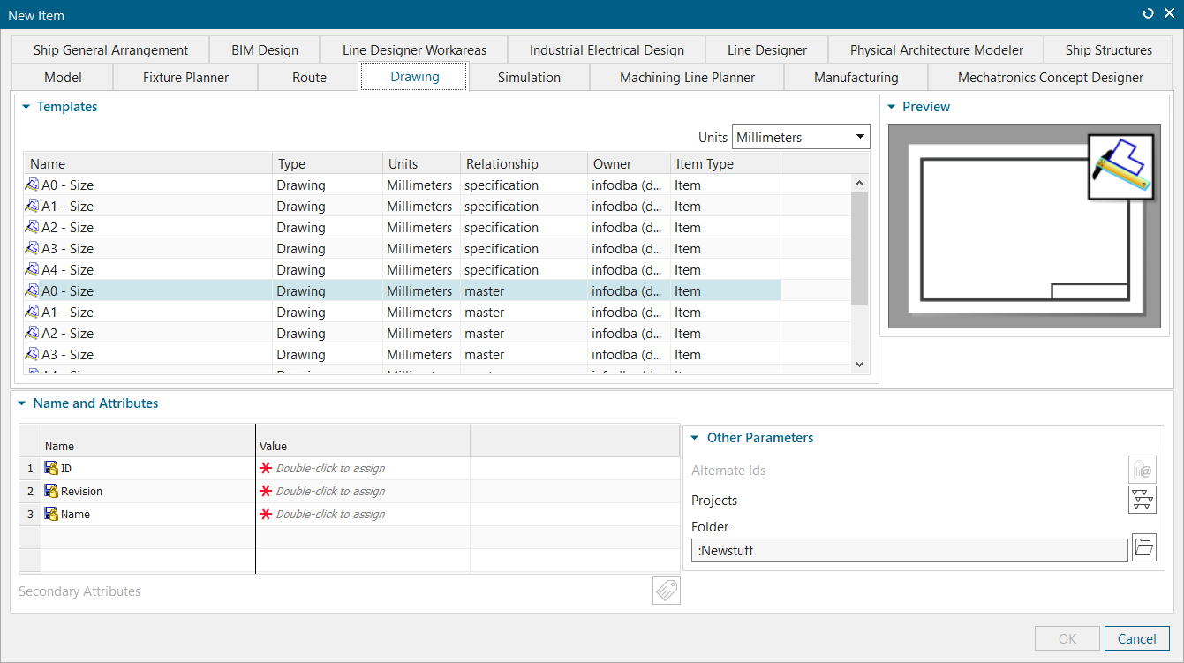Screen dimensions: 1184x663
Task: Click the Folder path input field
Action: coord(909,550)
